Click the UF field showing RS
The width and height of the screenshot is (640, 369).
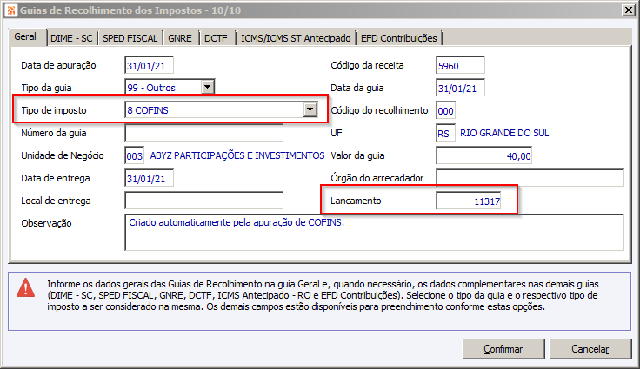tap(445, 133)
